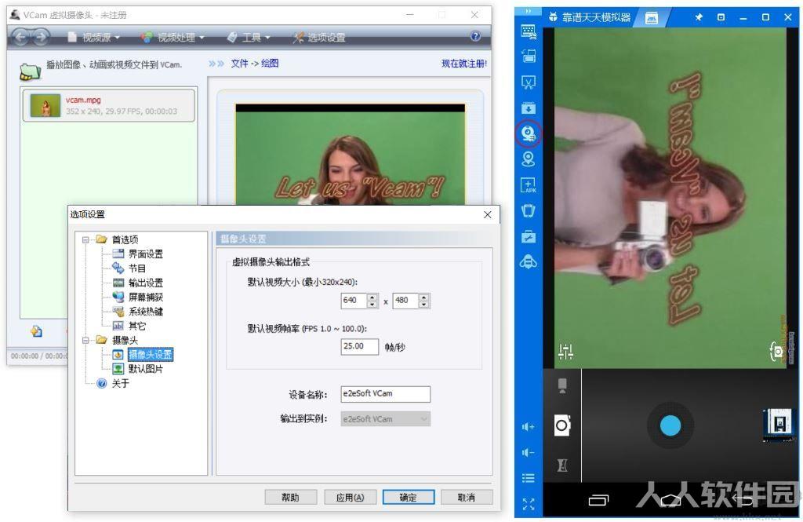Click the download arrow icon in emulator sidebar

pos(528,108)
